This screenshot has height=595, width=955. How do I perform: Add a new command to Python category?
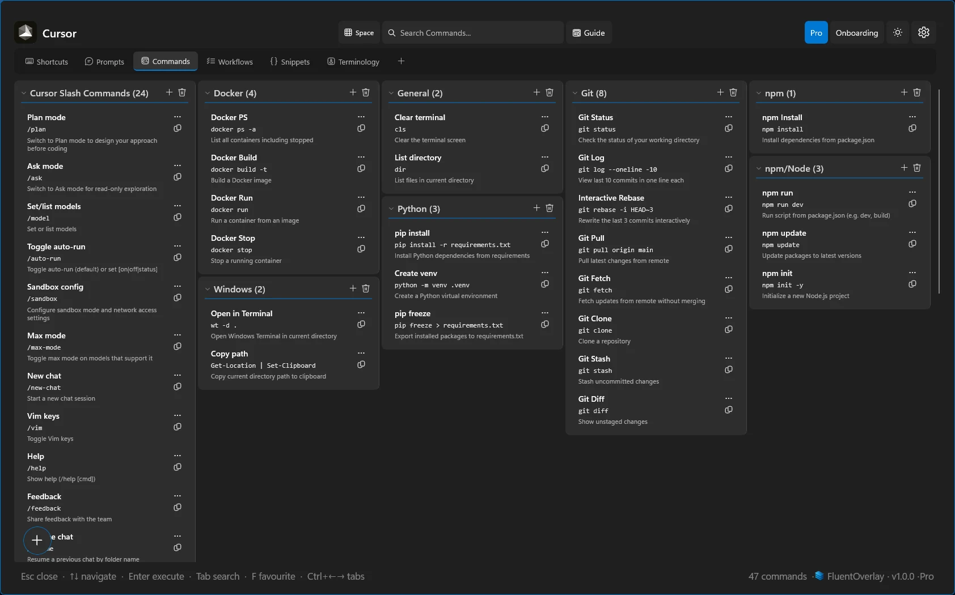tap(536, 207)
